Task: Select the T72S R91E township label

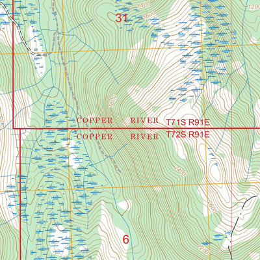Action: click(x=188, y=135)
